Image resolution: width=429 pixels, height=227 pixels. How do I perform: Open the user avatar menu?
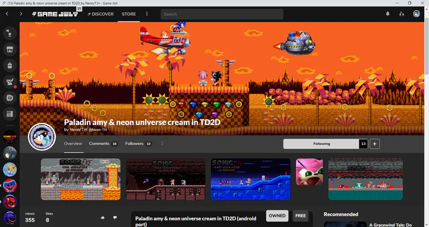417,14
